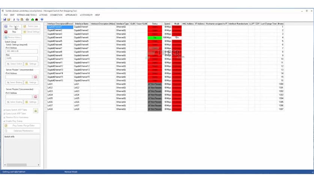This screenshot has width=314, height=182.
Task: Click Manual Mode text in status bar
Action: (71, 172)
